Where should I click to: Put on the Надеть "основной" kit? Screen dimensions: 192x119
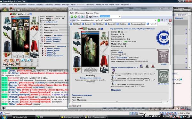55,56
